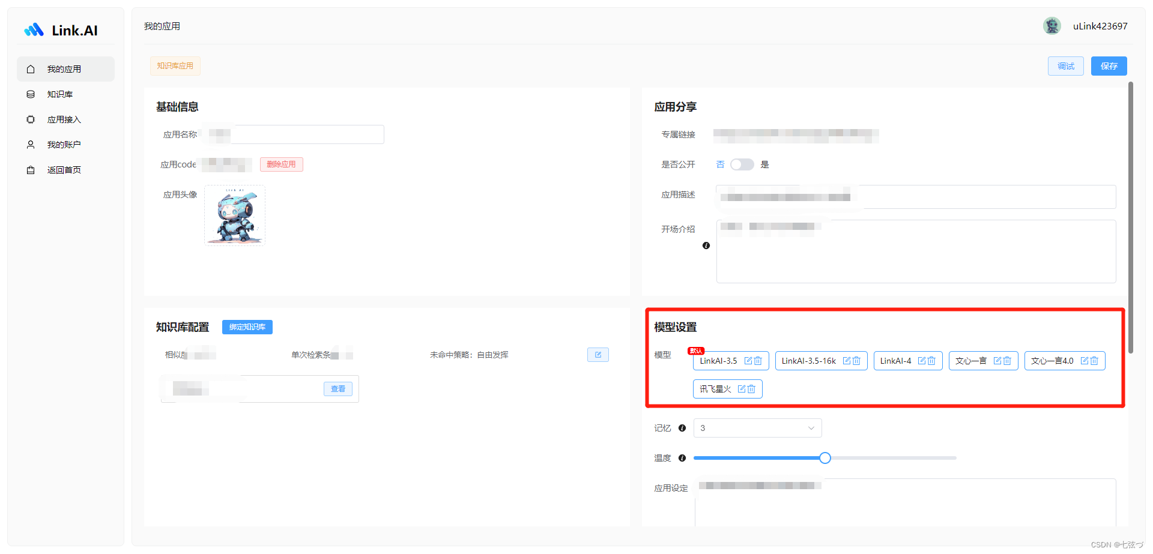
Task: Delete the LinkAI-4 model via its trash icon
Action: (931, 361)
